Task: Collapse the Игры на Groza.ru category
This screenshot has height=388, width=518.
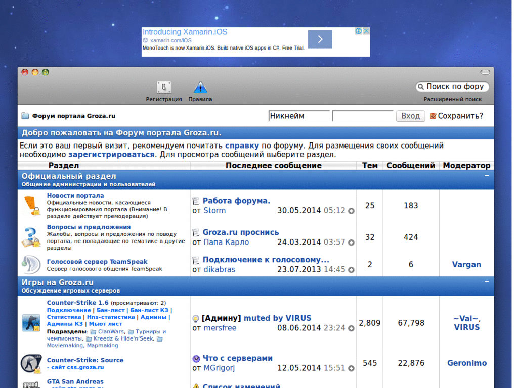Action: click(487, 282)
